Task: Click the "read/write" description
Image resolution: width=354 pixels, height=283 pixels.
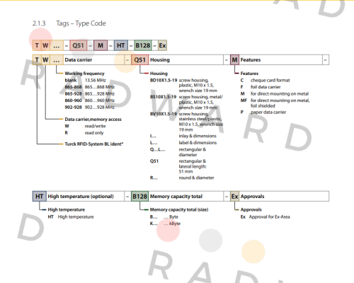Action: pyautogui.click(x=95, y=126)
